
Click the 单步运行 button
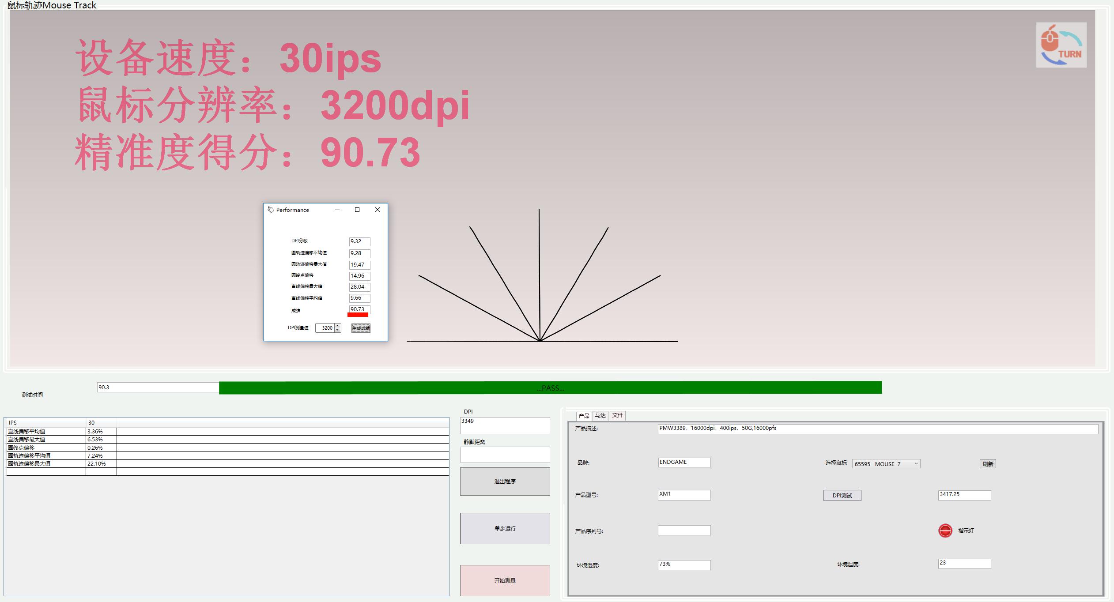tap(505, 528)
